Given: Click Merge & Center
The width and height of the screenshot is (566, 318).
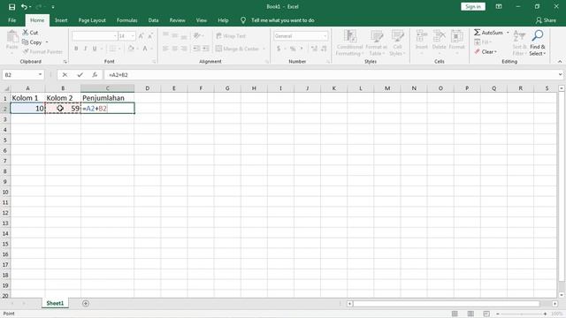Looking at the screenshot, I should [x=237, y=49].
